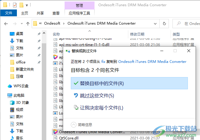Click the Ondesoft iTunes DRM Media Converter destination link
Screen dimensions: 200x140
pyautogui.click(x=152, y=62)
